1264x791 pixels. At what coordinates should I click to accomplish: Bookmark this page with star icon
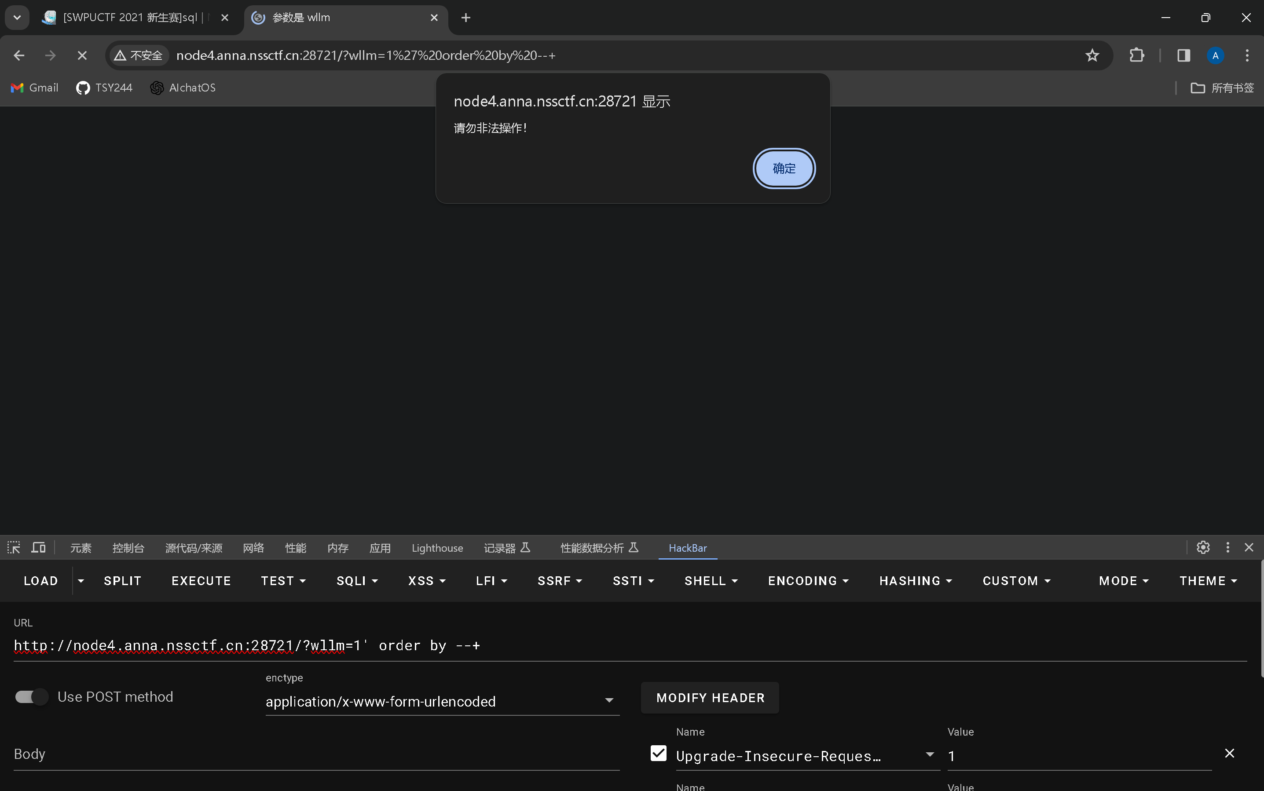(x=1092, y=55)
